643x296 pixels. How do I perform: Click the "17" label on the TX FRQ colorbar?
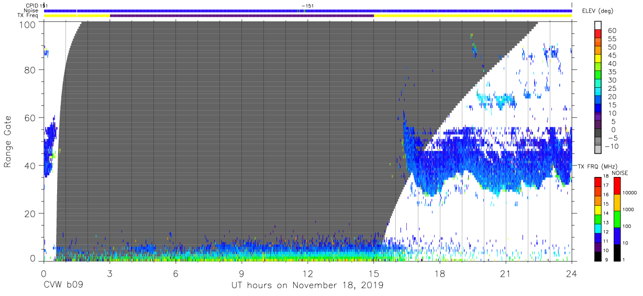[x=606, y=185]
